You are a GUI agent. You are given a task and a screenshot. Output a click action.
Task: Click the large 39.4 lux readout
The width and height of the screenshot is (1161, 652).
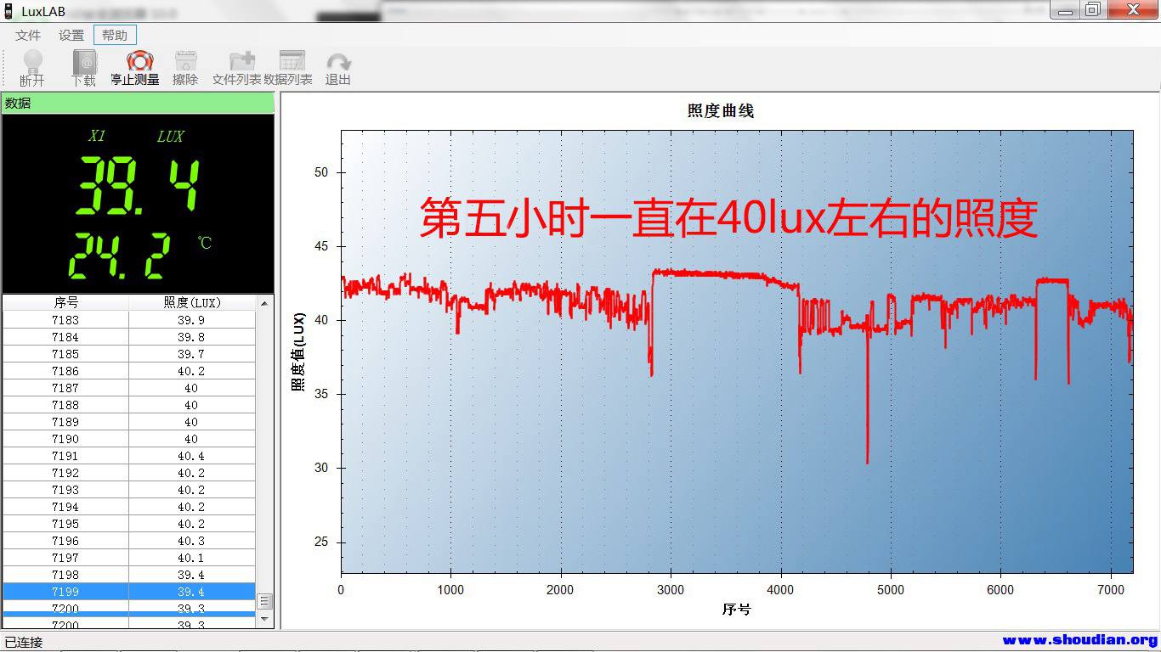(139, 187)
